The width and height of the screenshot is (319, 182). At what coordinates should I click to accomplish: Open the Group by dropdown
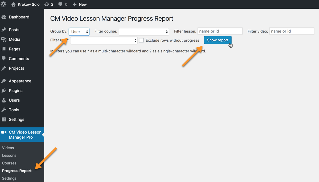point(79,32)
